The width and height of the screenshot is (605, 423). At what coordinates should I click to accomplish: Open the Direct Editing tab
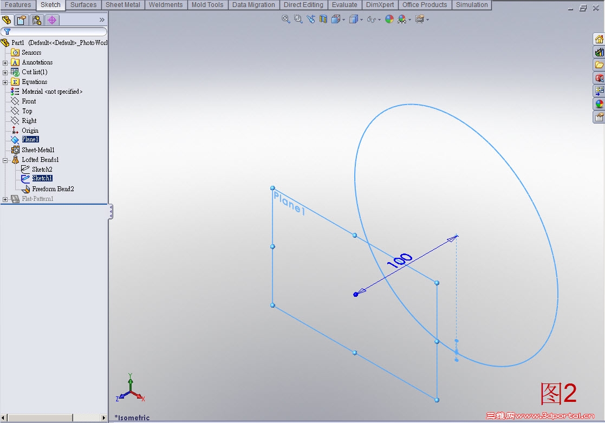[303, 5]
